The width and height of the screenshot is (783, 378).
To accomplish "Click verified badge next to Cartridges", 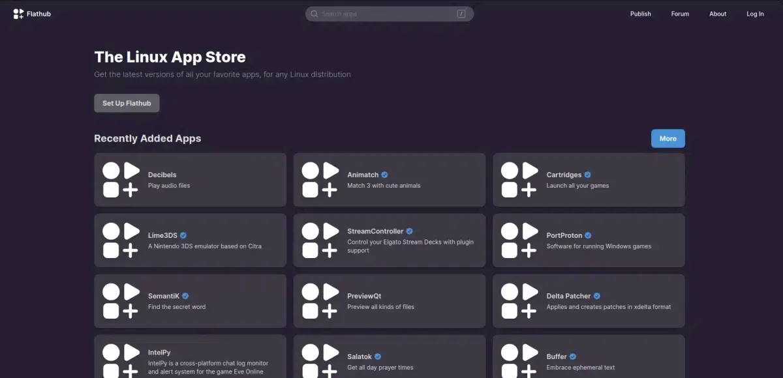I will click(588, 175).
